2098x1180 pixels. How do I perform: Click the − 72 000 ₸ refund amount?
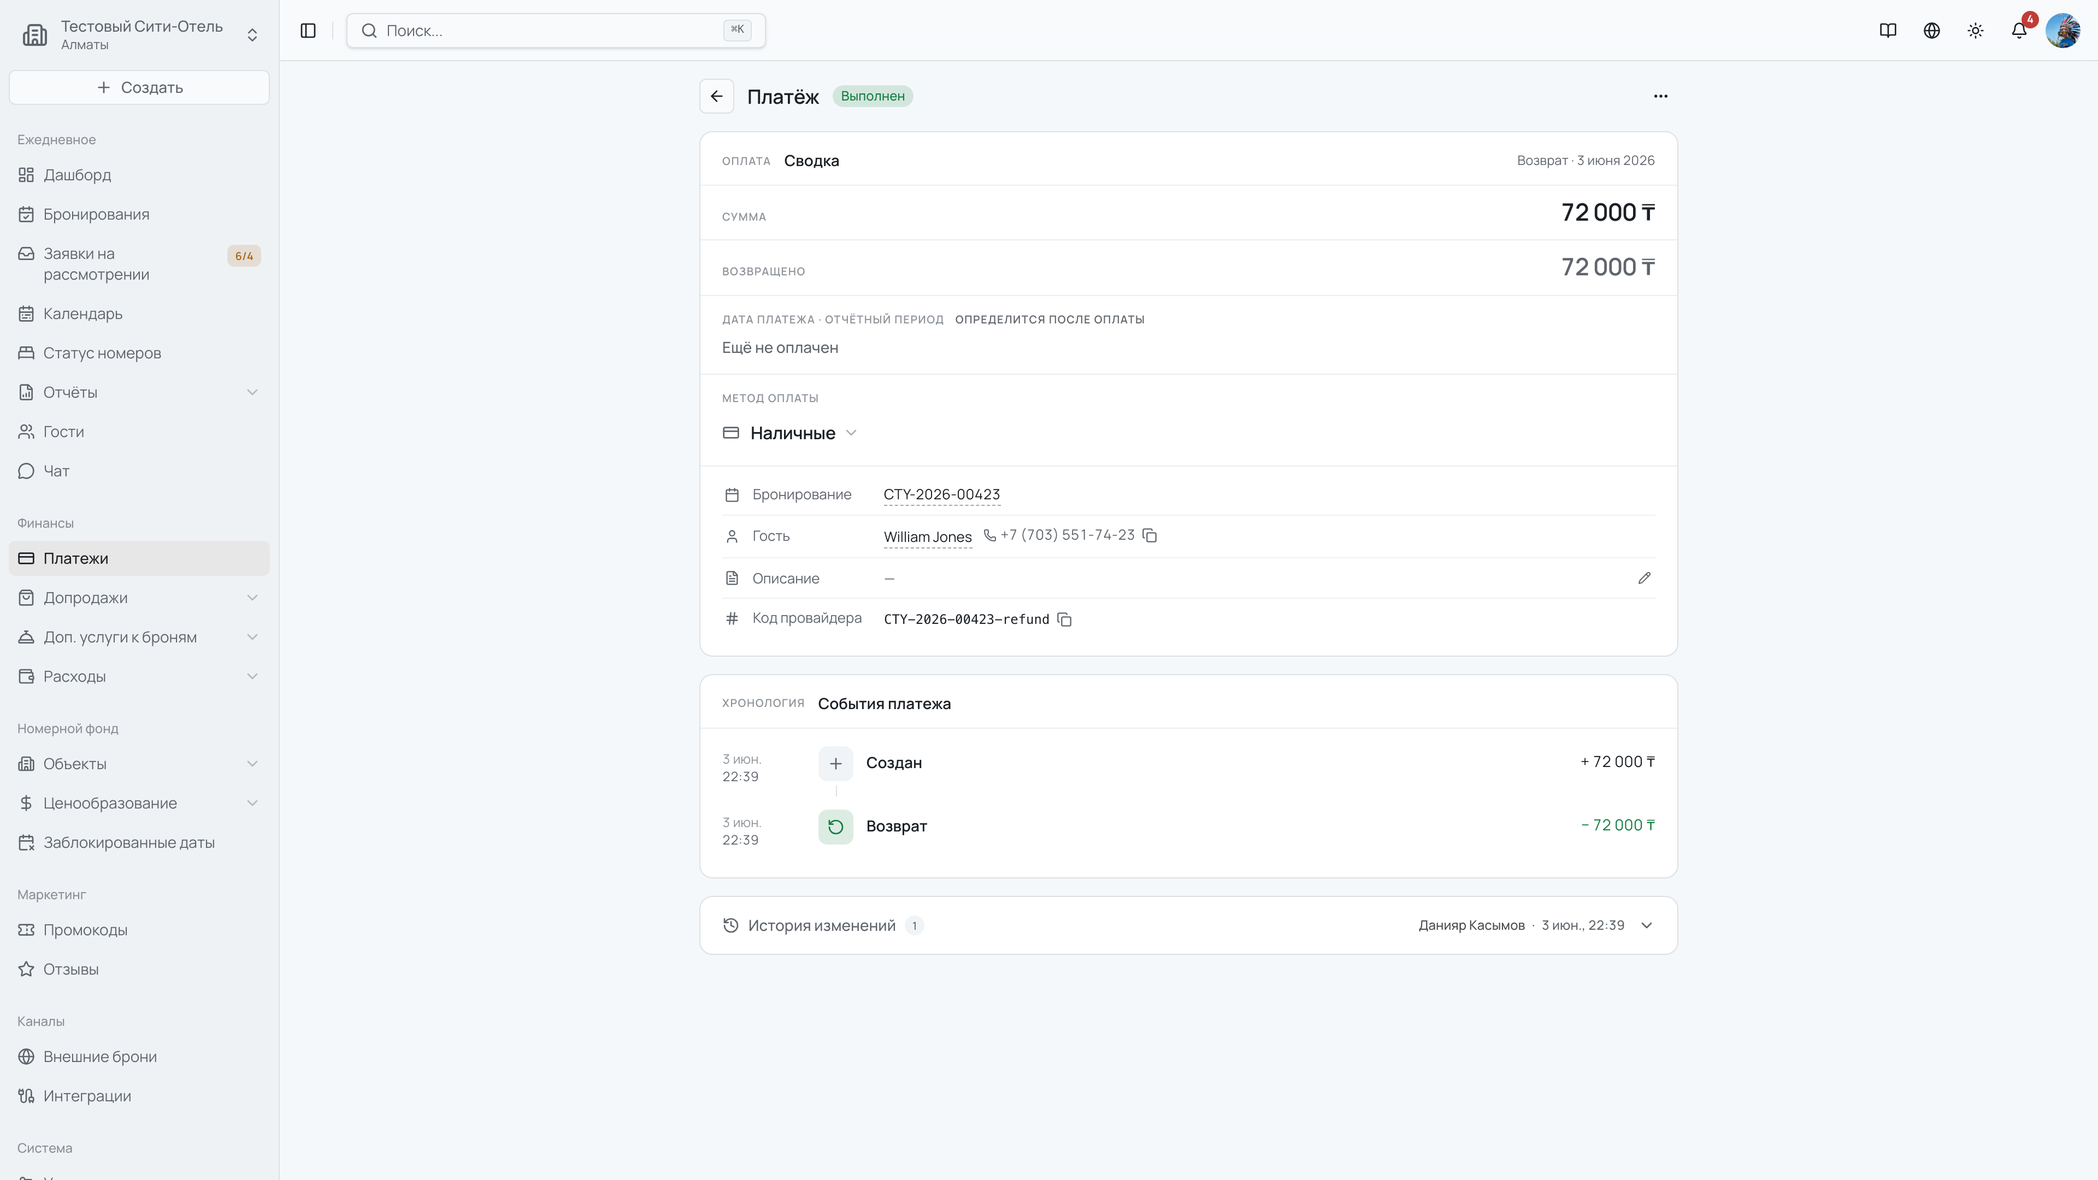tap(1617, 825)
